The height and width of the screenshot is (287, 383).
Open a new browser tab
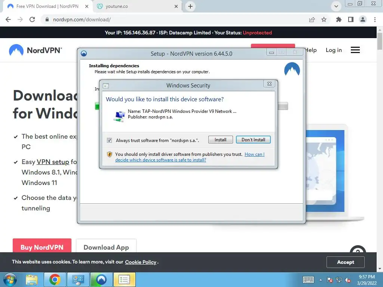pos(190,6)
